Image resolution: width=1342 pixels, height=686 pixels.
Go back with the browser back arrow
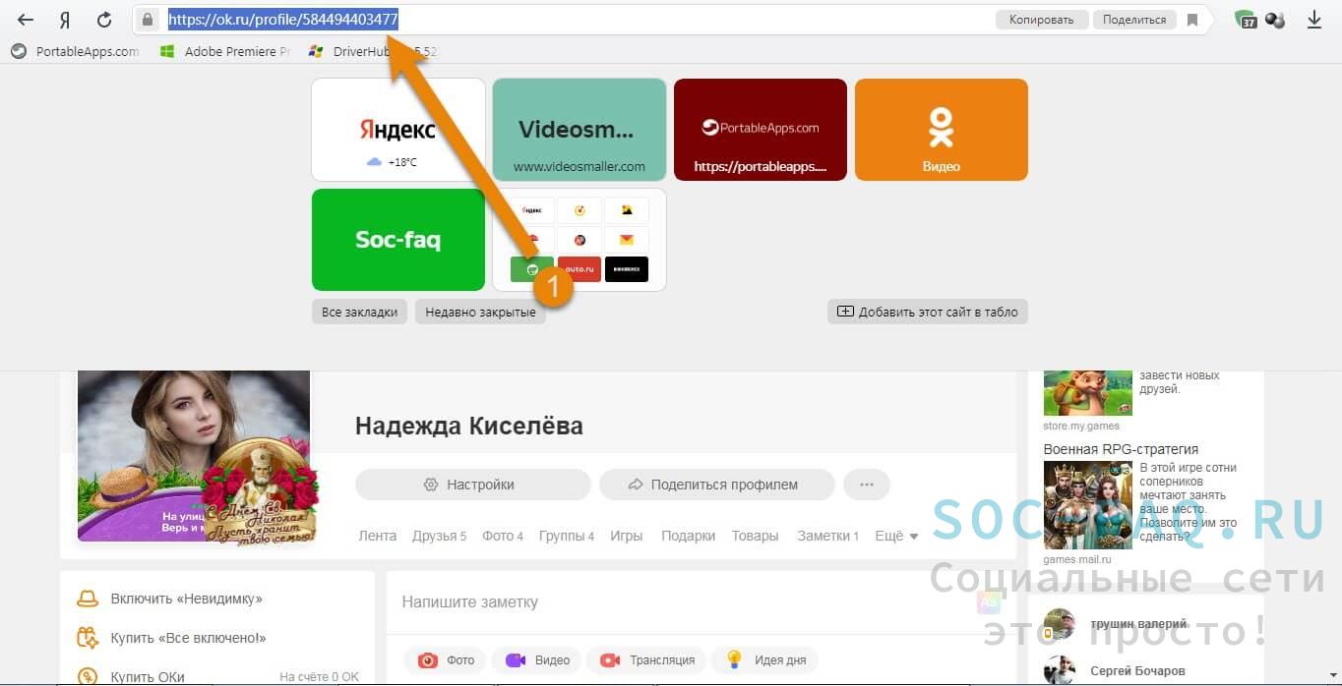(x=27, y=20)
